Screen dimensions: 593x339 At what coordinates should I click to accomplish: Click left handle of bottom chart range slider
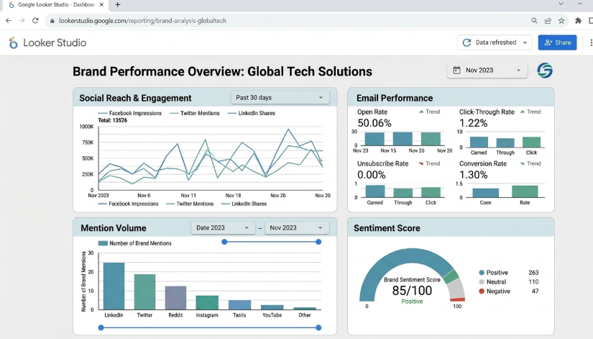(101, 327)
